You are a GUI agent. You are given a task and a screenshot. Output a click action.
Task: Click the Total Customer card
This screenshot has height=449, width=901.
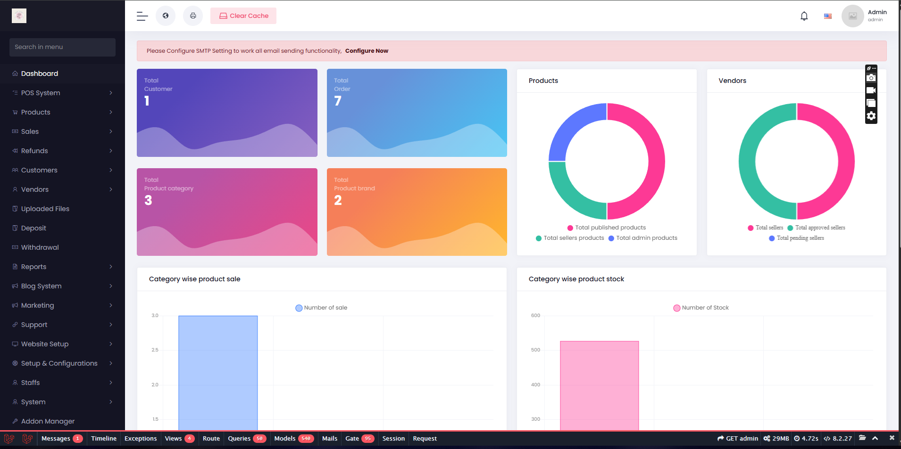tap(227, 113)
